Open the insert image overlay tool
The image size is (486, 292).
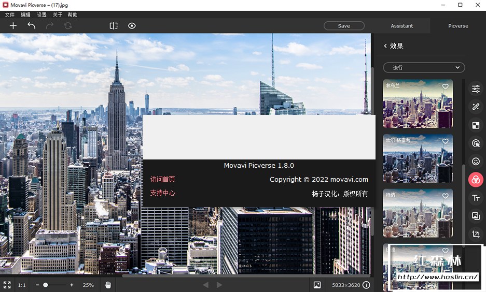[x=476, y=216]
